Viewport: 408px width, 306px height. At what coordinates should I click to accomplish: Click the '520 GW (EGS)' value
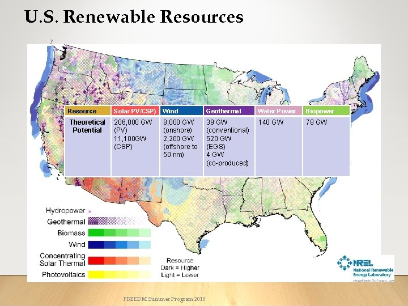219,142
